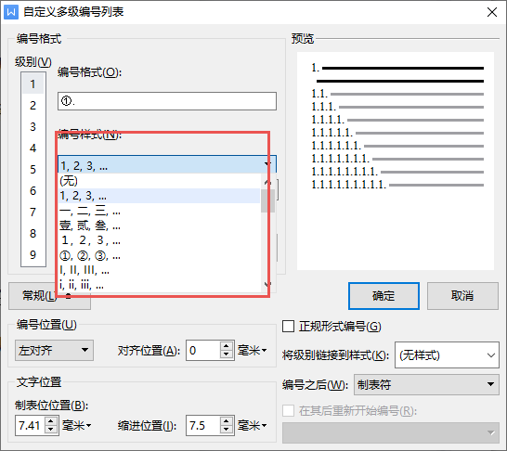Click the 缩进位置 value field 7.5
This screenshot has height=451, width=507.
(x=203, y=425)
